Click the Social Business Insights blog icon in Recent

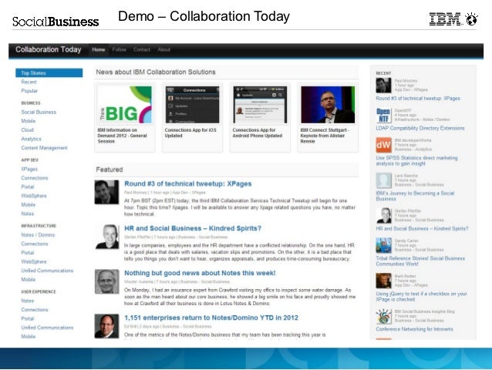383,316
